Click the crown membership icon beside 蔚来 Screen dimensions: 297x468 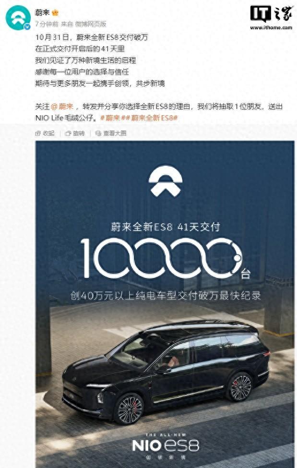[55, 13]
